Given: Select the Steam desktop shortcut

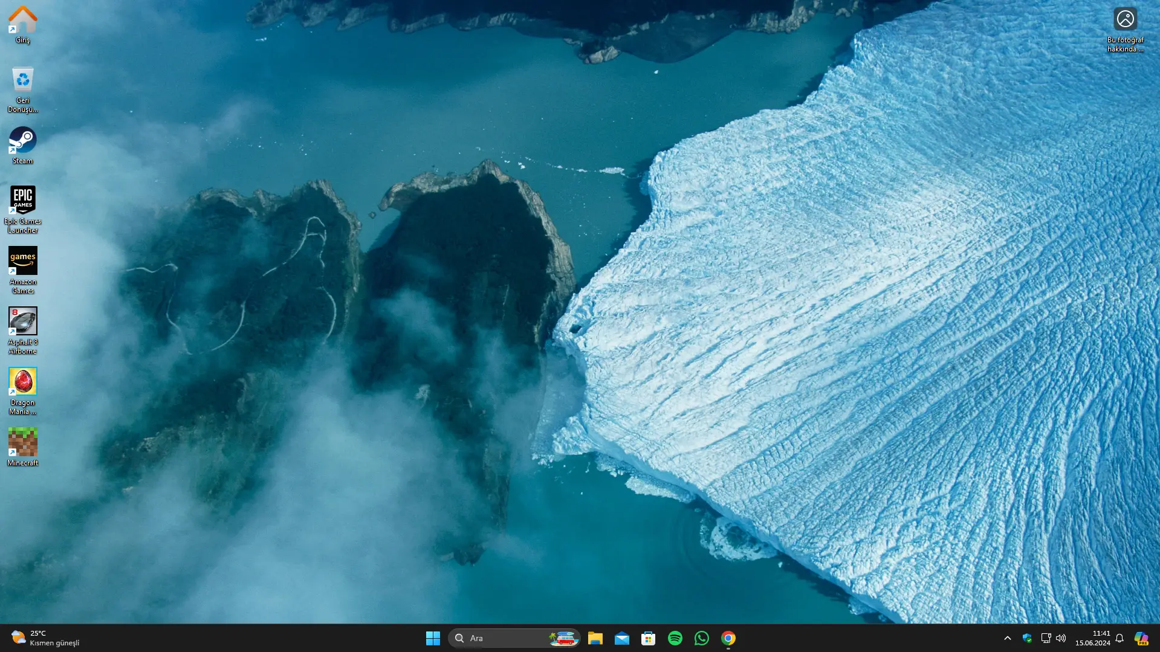Looking at the screenshot, I should 22,145.
